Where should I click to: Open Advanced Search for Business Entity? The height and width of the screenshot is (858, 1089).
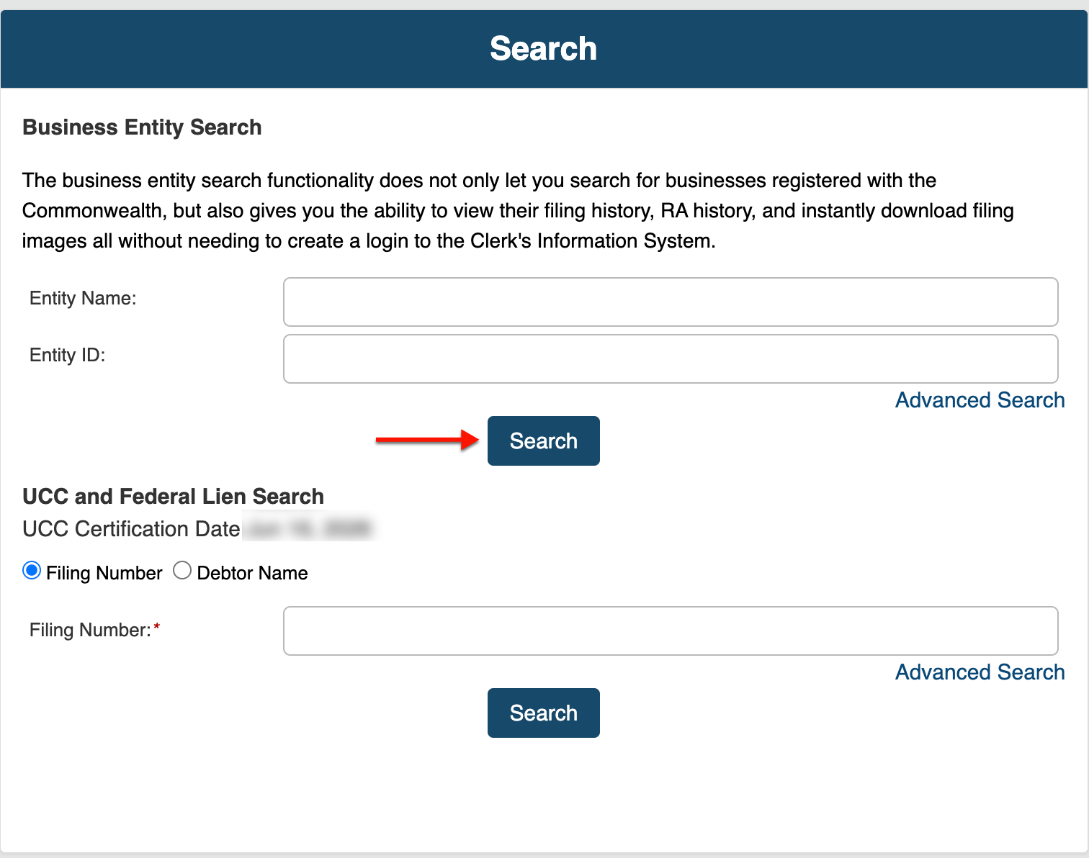click(980, 400)
